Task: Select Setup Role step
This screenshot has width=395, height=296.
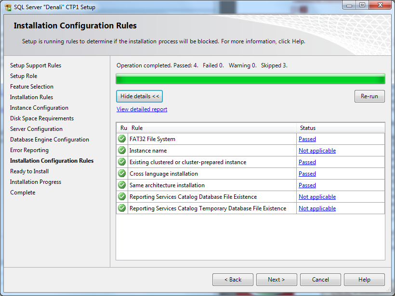Action: pyautogui.click(x=24, y=76)
